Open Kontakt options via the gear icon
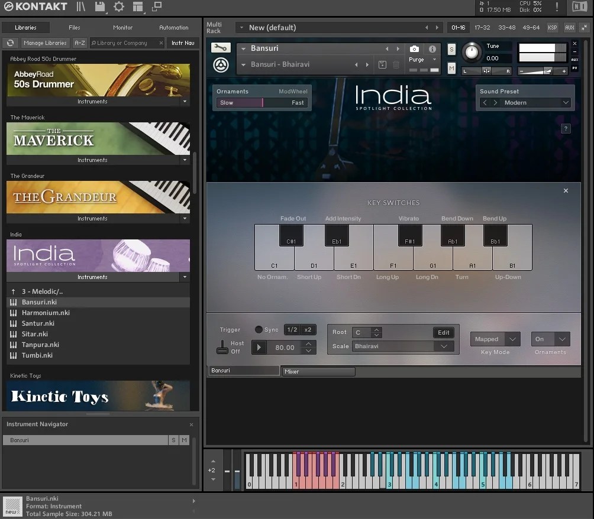594x519 pixels. point(118,7)
